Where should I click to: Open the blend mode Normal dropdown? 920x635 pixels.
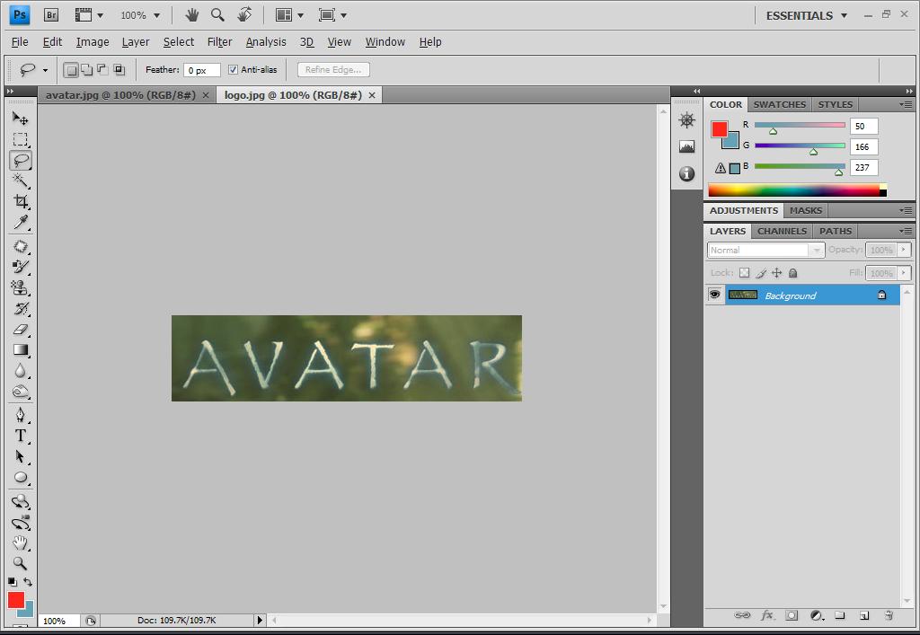[x=765, y=250]
